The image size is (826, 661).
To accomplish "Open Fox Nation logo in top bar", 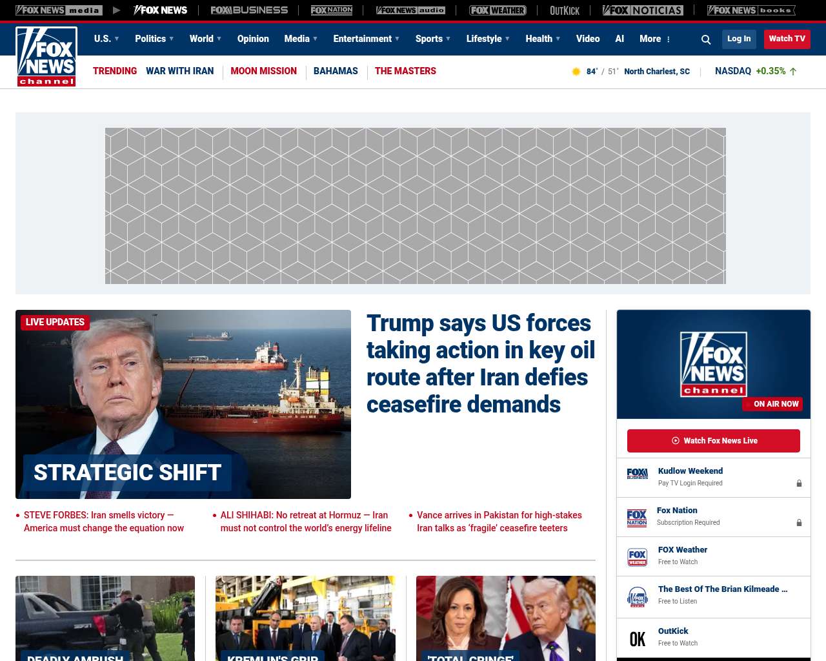I will pyautogui.click(x=332, y=10).
